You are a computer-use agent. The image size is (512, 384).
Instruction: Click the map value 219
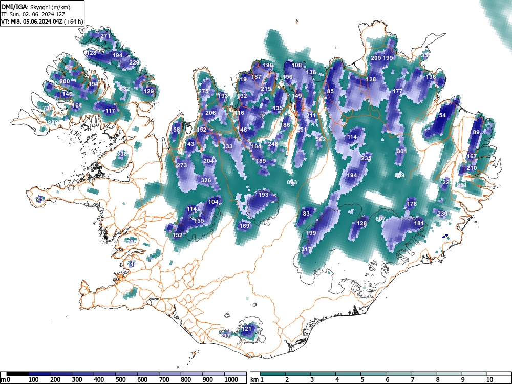point(266,89)
